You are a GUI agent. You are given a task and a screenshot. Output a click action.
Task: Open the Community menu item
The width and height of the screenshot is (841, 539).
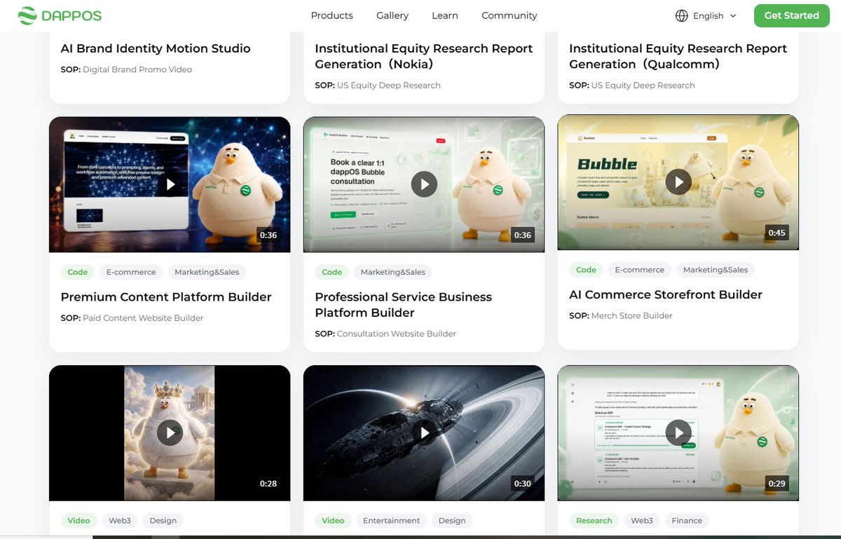click(x=510, y=15)
